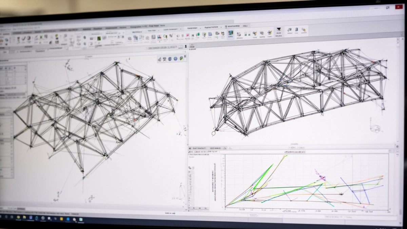The image size is (407, 229).
Task: Click the blue circle icon in the view toolbar
Action: point(176,59)
